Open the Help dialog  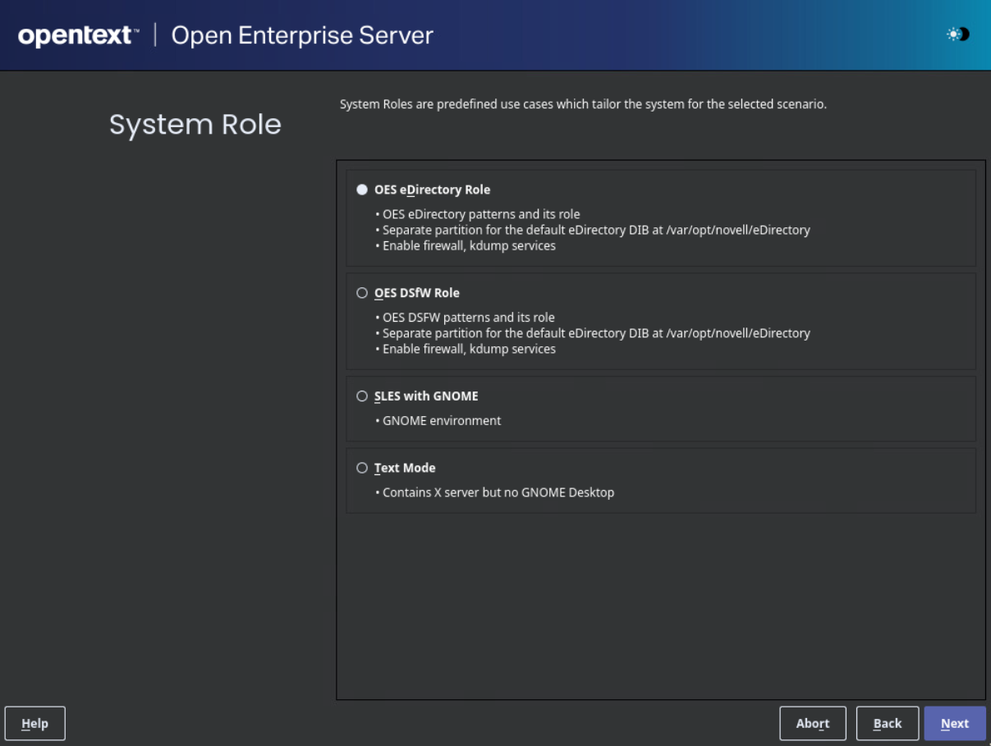pos(34,723)
